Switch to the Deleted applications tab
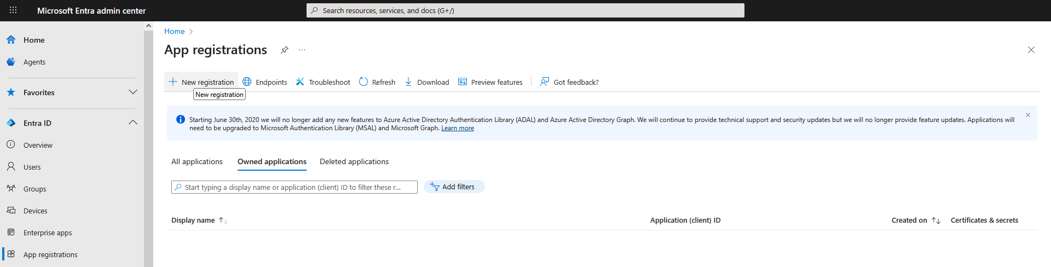The width and height of the screenshot is (1051, 267). (x=354, y=161)
